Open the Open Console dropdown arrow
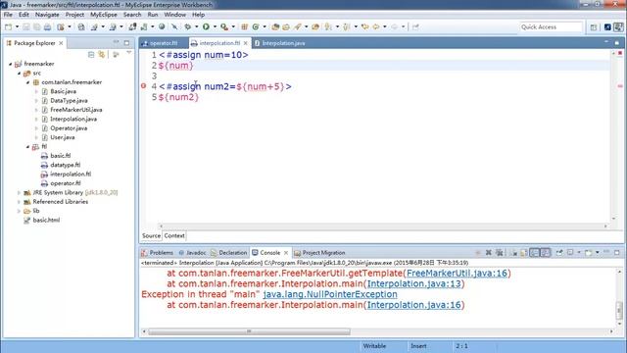 (x=598, y=253)
